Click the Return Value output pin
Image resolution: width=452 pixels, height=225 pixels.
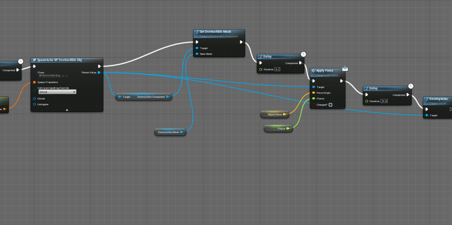click(99, 72)
